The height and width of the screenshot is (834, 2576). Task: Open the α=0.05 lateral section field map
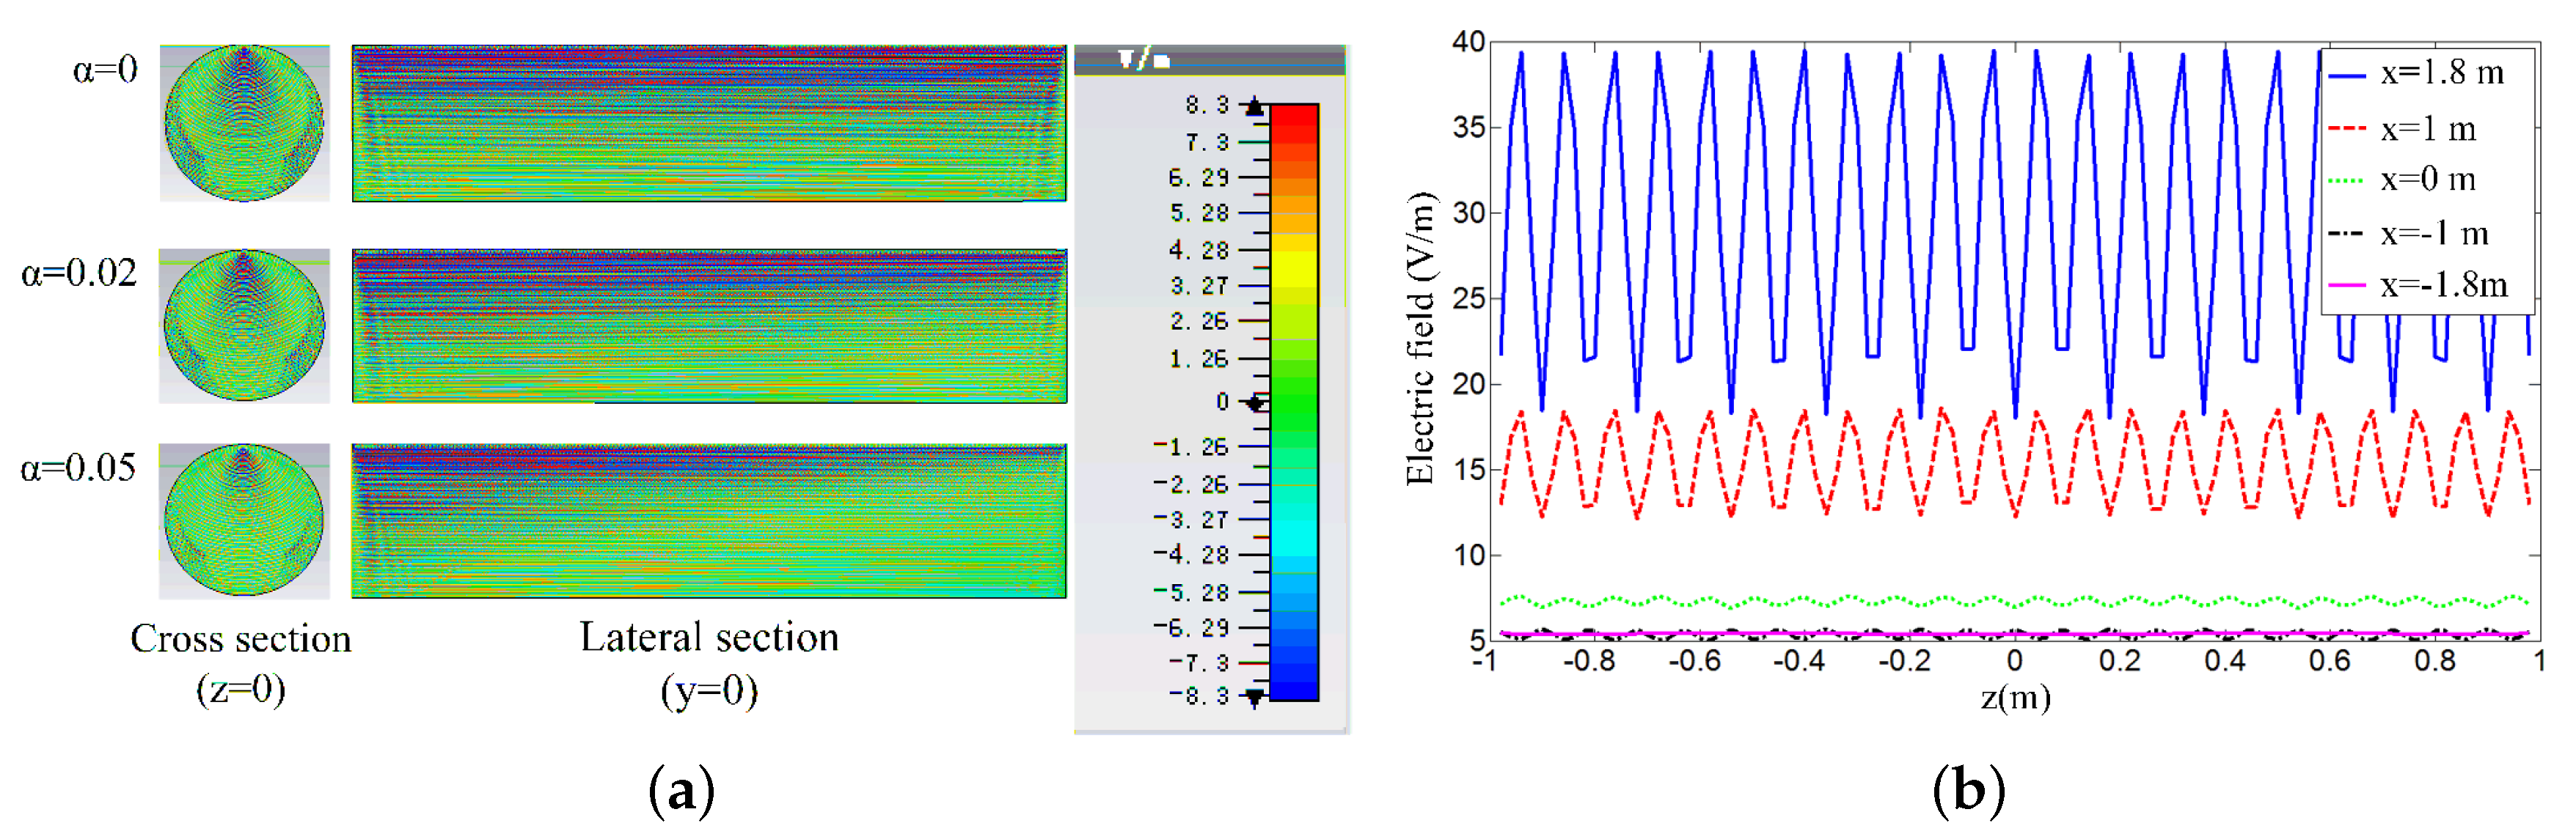click(x=709, y=520)
